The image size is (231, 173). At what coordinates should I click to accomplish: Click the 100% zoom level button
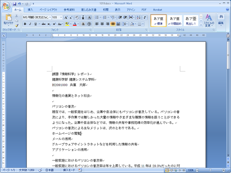click(190, 170)
